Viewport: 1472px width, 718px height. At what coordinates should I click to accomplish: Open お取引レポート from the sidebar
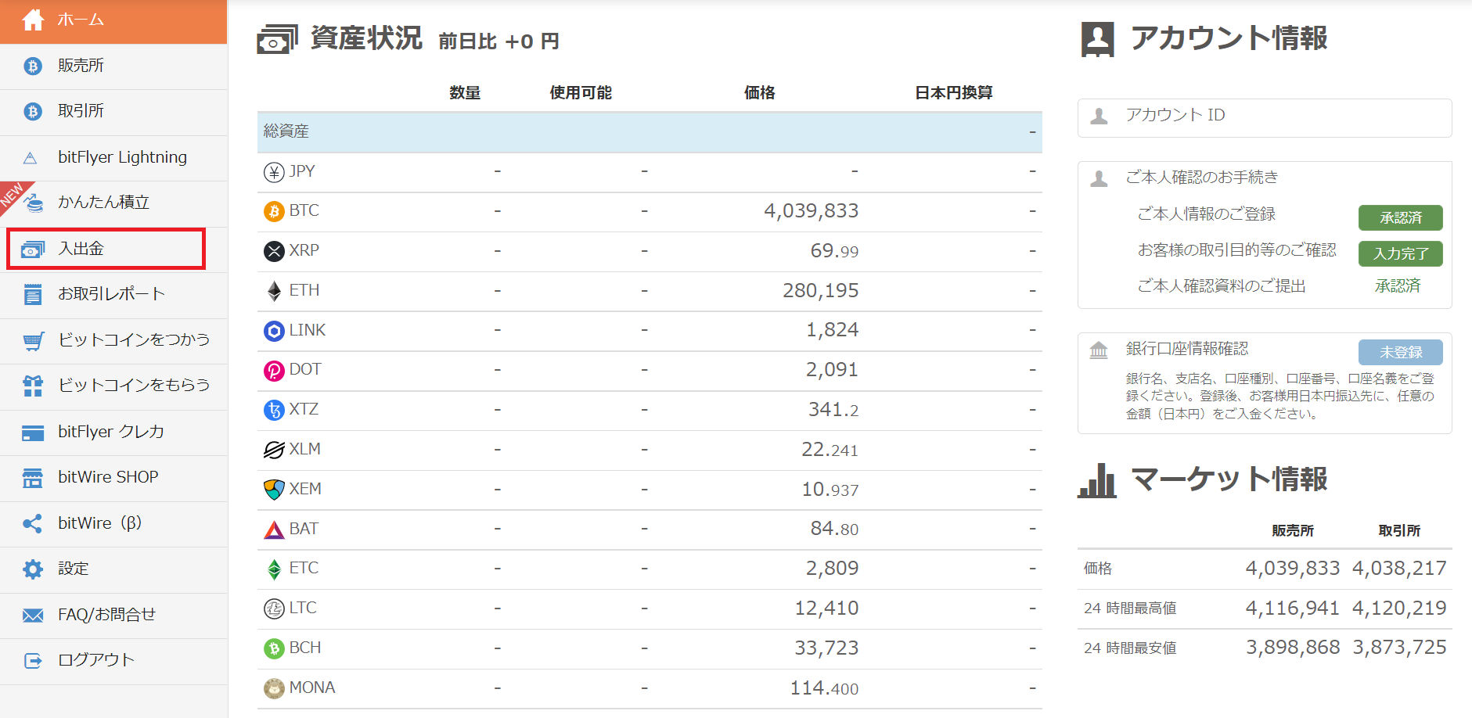click(113, 295)
